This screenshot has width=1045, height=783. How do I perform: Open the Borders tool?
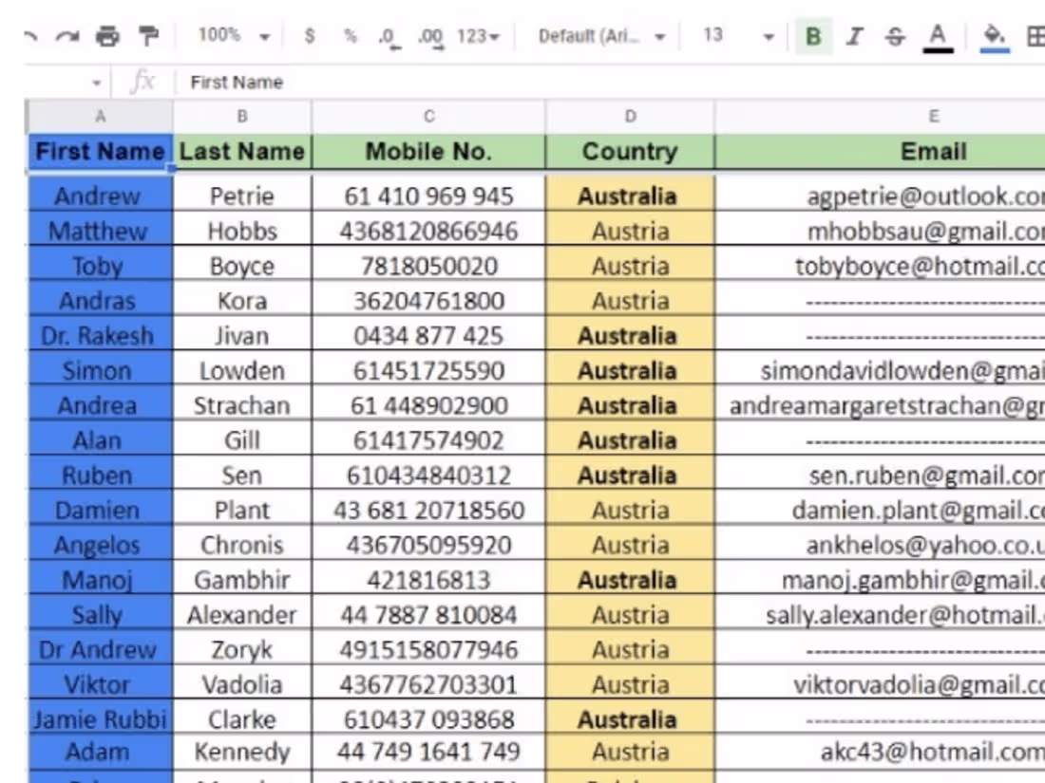(x=1035, y=36)
